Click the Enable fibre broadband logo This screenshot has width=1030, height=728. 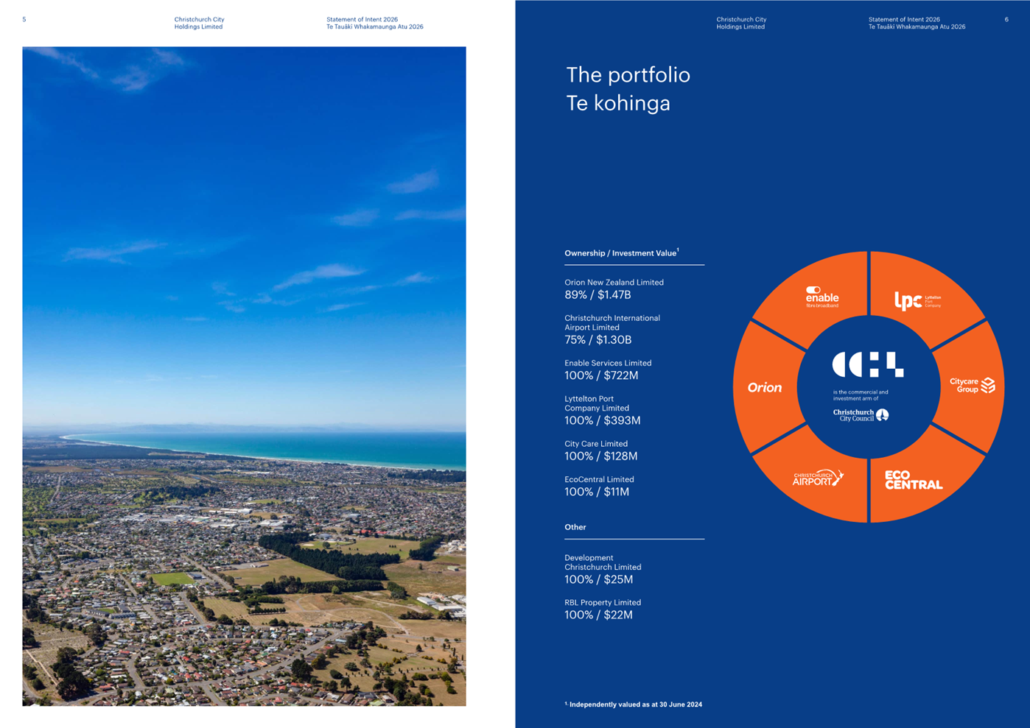coord(821,297)
